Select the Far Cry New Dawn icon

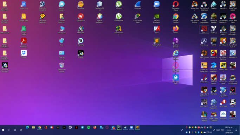(233, 18)
